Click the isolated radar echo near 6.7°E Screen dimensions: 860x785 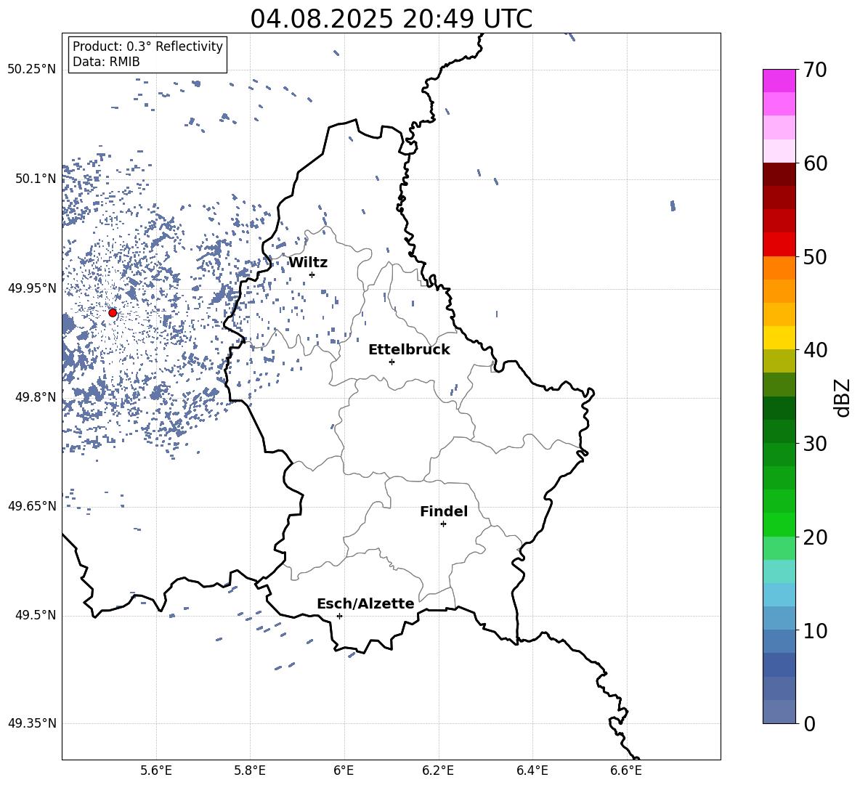[673, 206]
